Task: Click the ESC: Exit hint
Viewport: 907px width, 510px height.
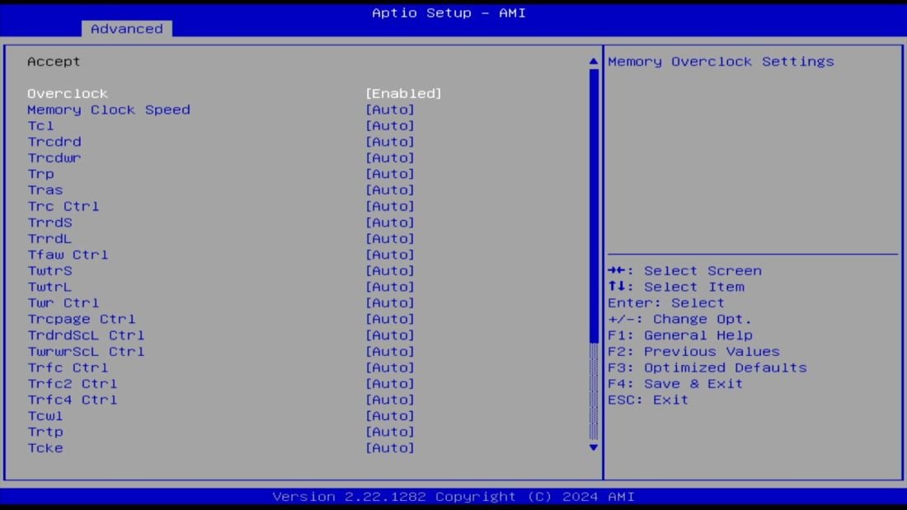Action: pyautogui.click(x=648, y=400)
